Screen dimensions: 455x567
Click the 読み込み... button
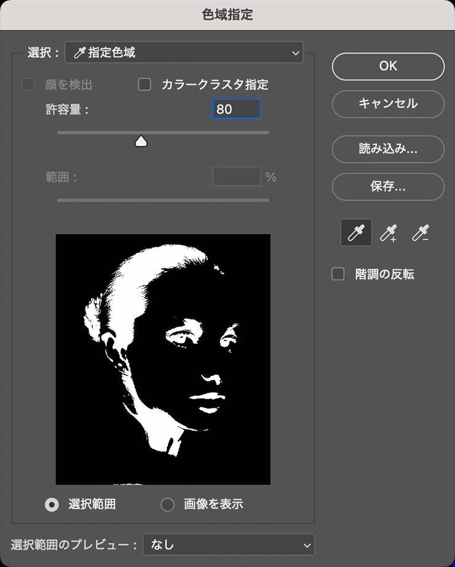pyautogui.click(x=388, y=149)
